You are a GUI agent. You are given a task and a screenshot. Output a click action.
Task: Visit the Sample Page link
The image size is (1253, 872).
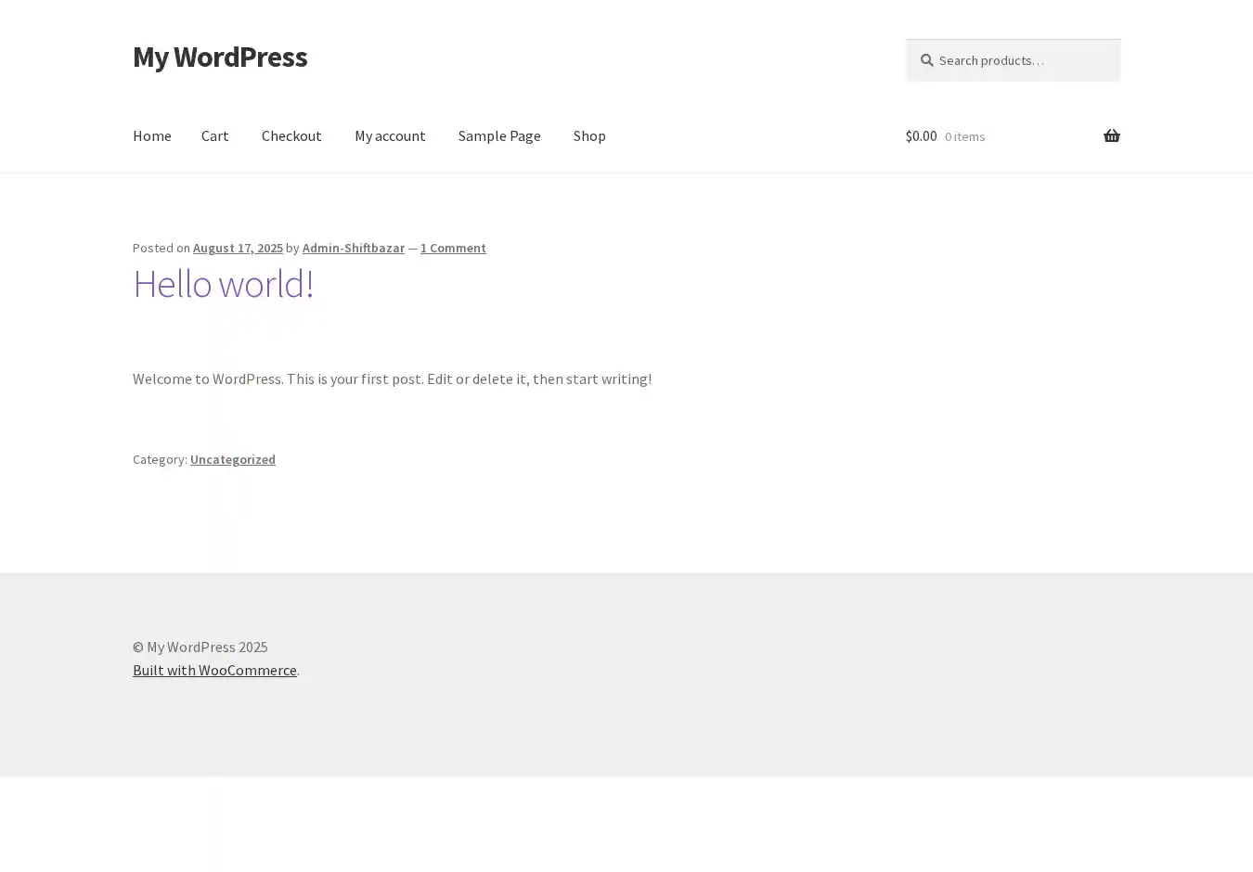tap(499, 135)
